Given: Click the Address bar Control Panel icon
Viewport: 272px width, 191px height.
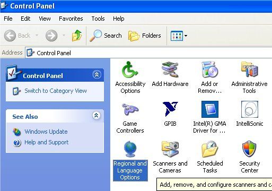Looking at the screenshot, I should tap(30, 53).
